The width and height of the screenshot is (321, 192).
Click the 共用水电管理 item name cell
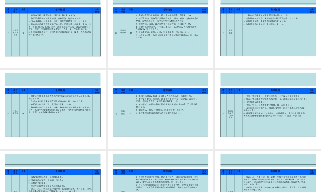[x=15, y=113]
